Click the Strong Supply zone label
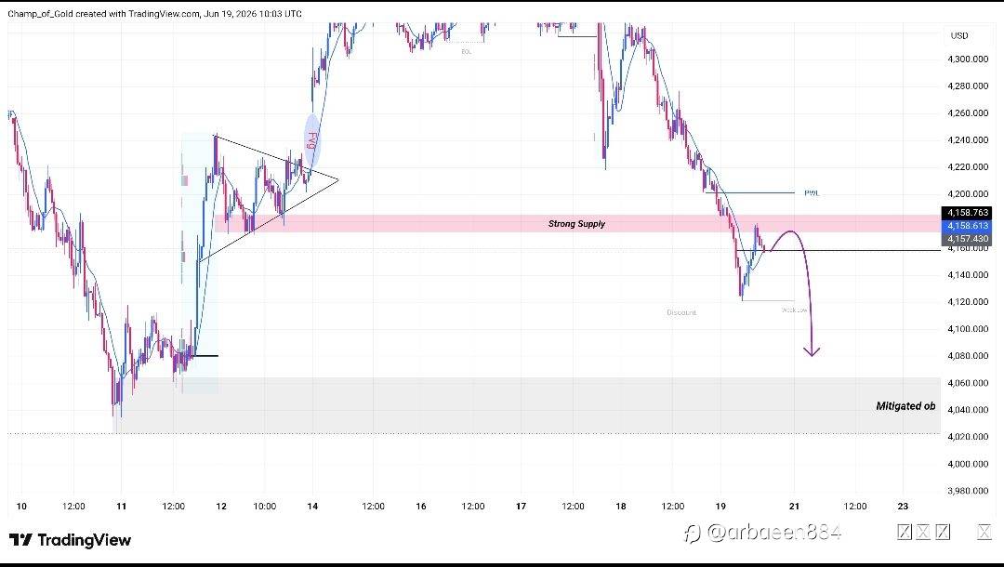Image resolution: width=1004 pixels, height=567 pixels. pos(576,224)
